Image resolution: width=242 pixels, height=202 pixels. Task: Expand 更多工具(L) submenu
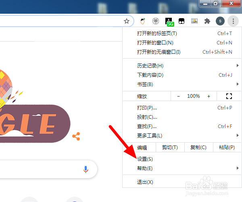pos(182,136)
